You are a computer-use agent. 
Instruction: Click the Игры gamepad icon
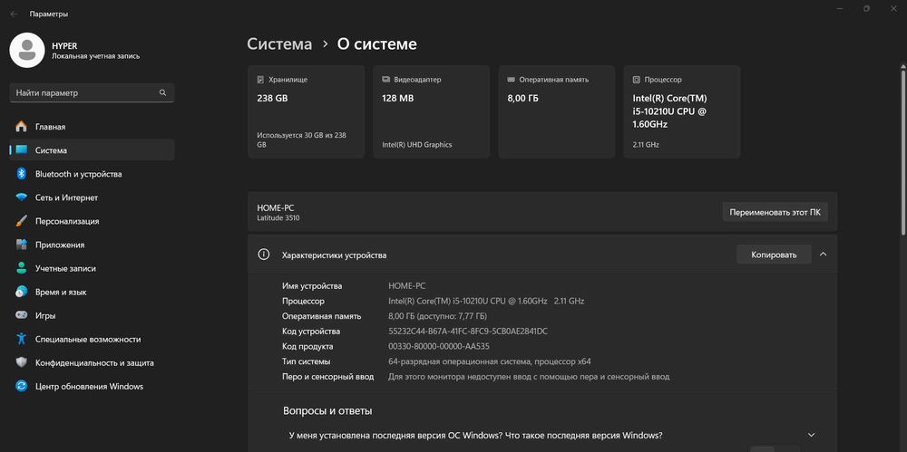click(x=22, y=315)
